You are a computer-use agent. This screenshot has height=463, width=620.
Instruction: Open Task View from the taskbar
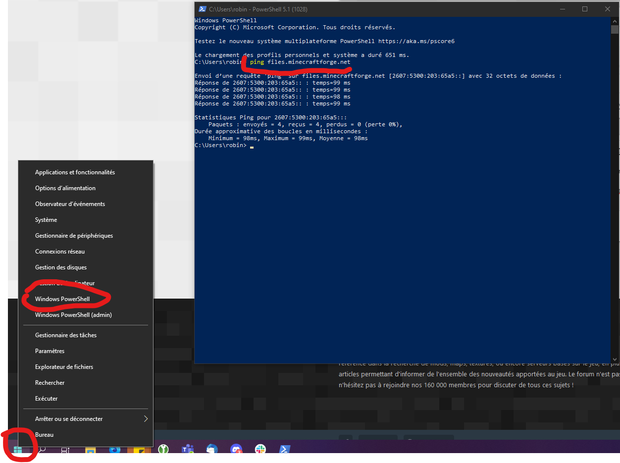[x=65, y=450]
